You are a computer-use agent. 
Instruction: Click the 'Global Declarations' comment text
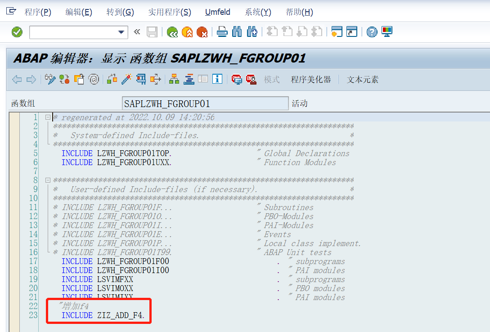click(306, 153)
